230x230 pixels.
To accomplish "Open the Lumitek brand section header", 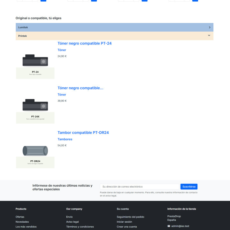I will coord(114,27).
